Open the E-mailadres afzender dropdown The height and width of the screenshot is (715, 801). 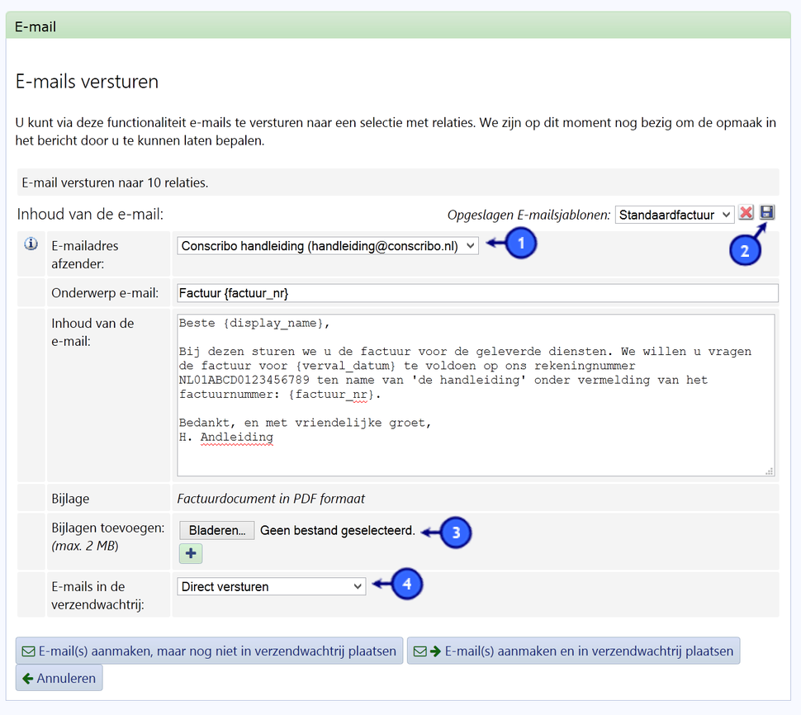click(x=326, y=245)
